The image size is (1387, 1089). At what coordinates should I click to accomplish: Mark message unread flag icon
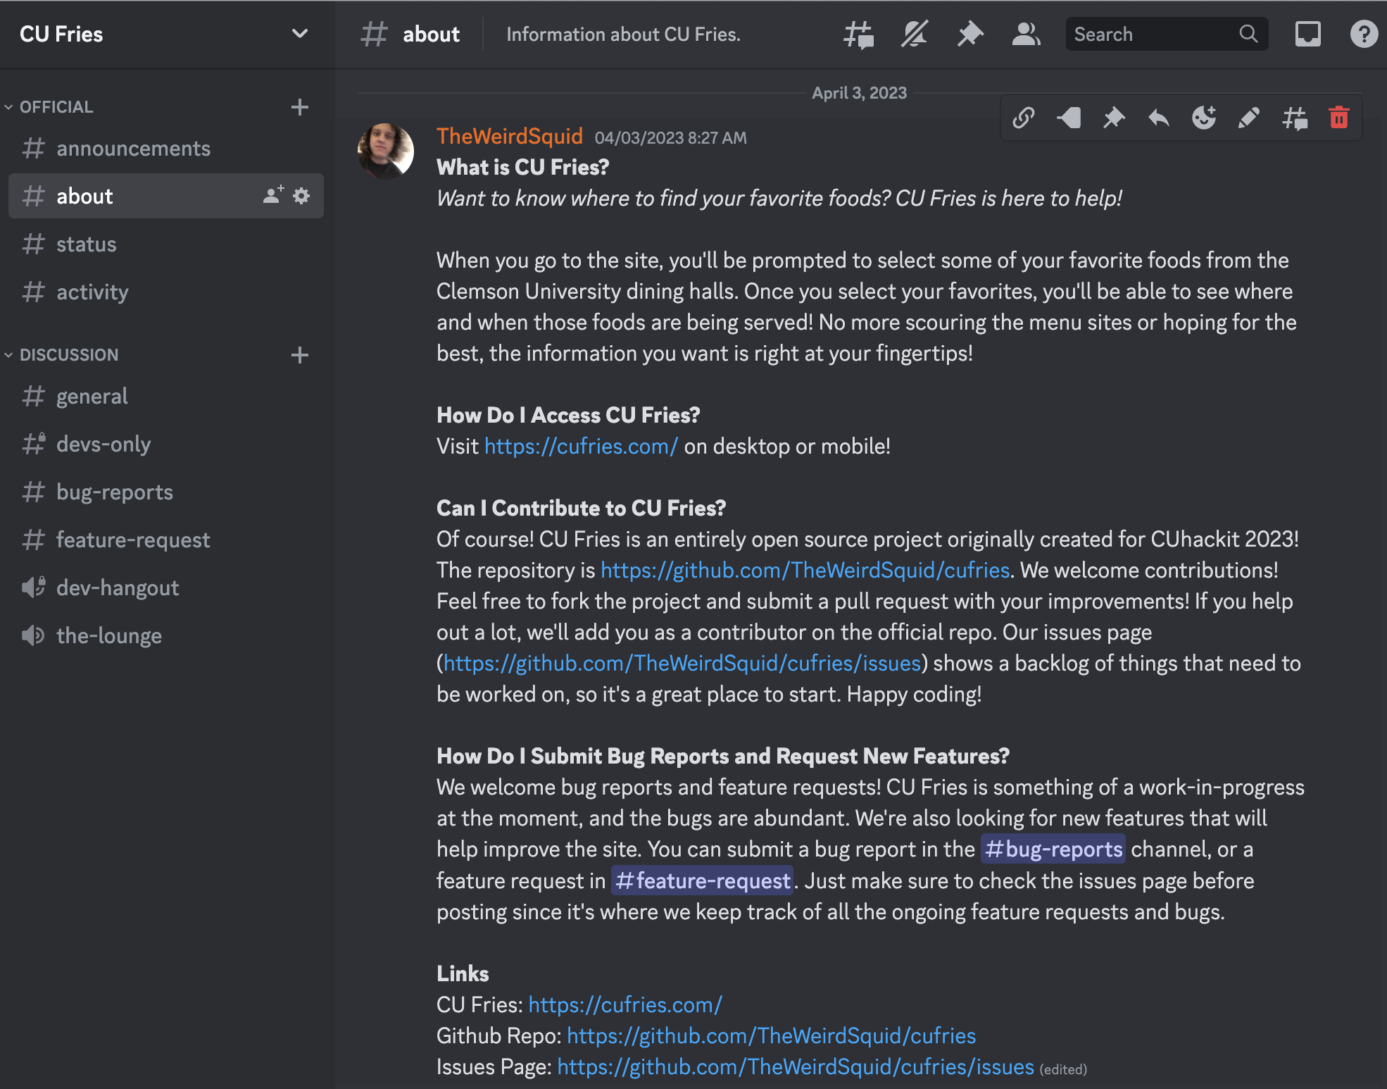pos(1069,118)
